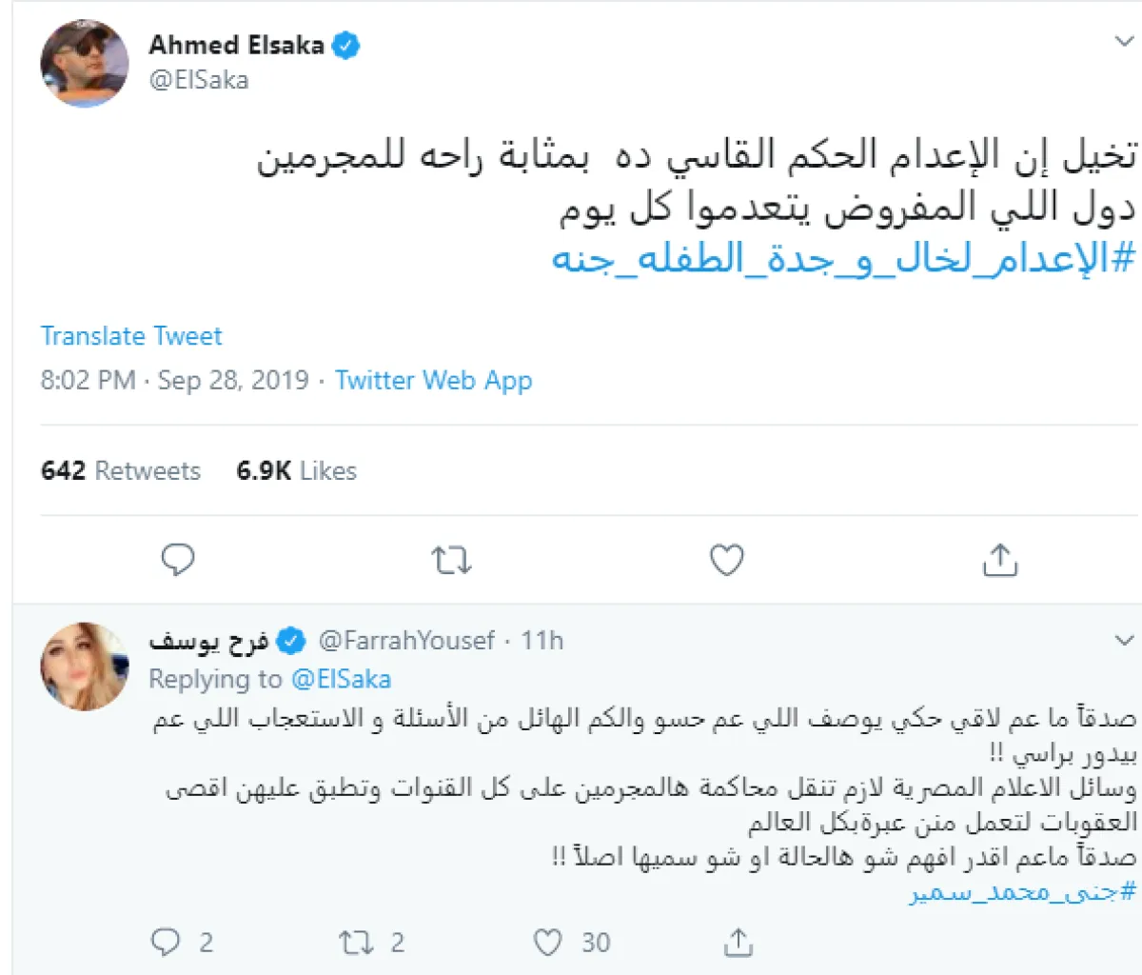Screen dimensions: 1142x975
Task: Retweet Ahmed Elsaka's main tweet
Action: (451, 560)
